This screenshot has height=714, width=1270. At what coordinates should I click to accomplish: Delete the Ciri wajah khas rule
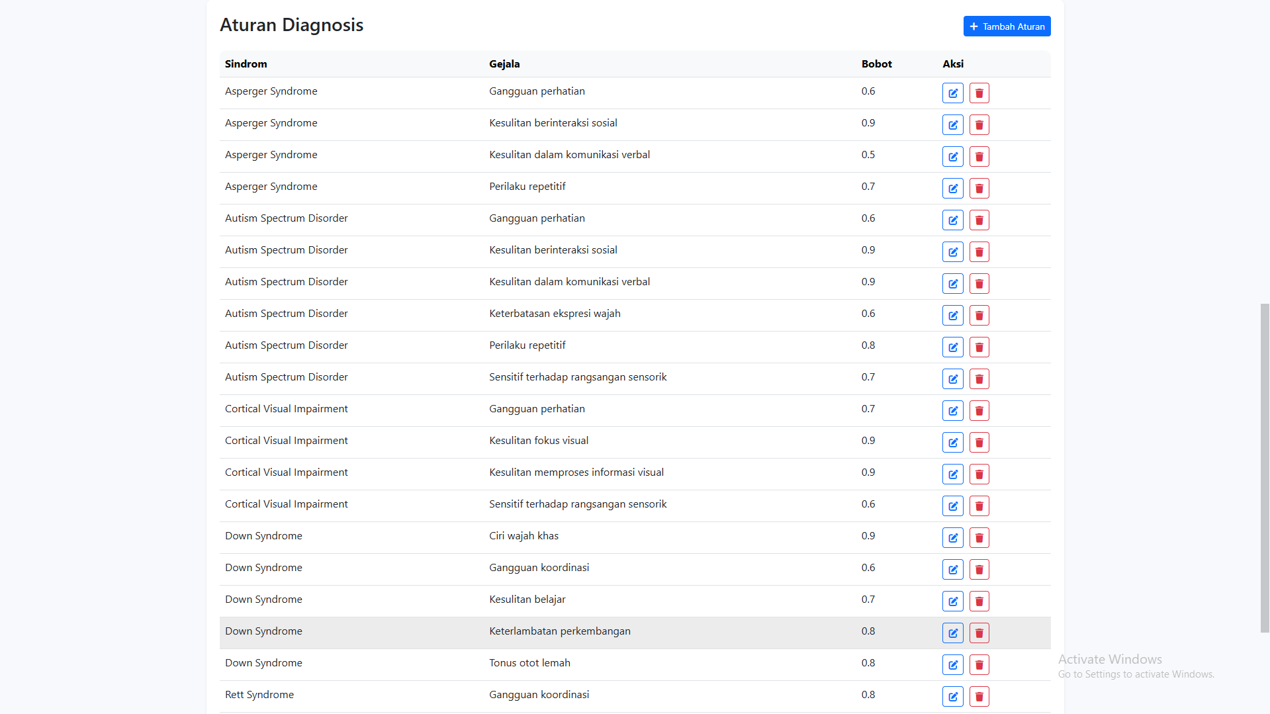(x=979, y=538)
